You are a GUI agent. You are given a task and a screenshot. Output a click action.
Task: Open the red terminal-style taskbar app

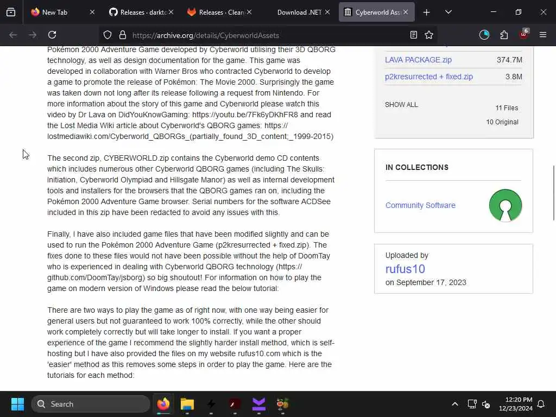[235, 404]
